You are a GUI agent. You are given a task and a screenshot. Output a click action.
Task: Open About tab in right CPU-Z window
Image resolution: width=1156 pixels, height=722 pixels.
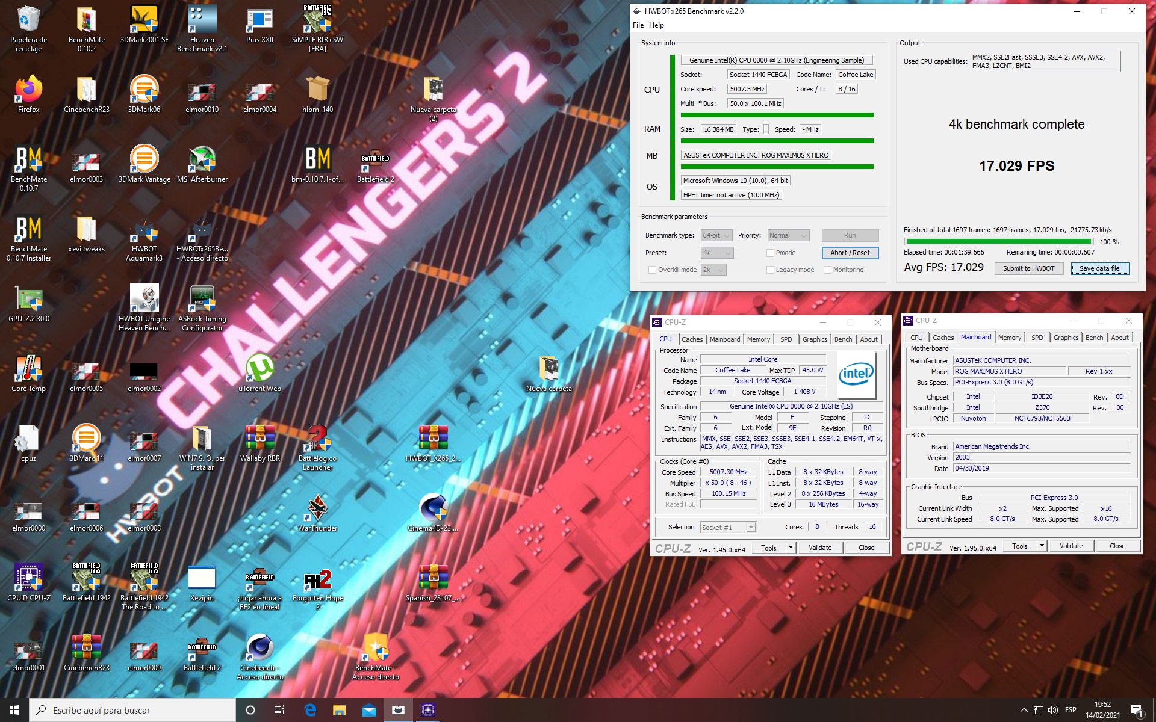[1120, 338]
